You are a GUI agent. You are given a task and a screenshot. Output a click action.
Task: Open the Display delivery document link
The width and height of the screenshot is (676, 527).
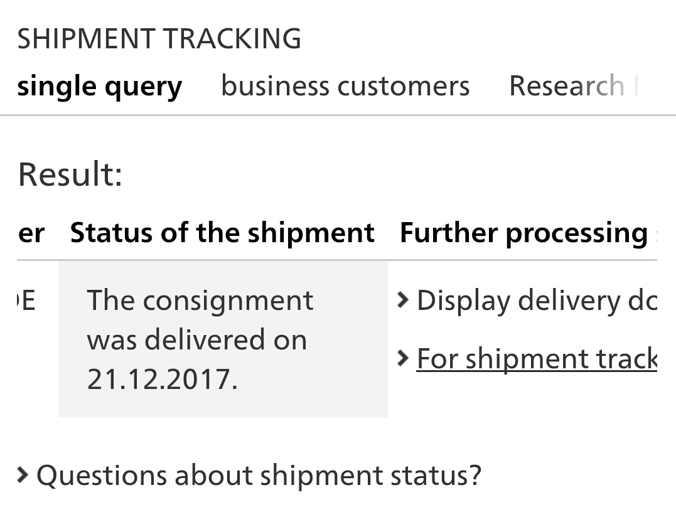pyautogui.click(x=537, y=301)
